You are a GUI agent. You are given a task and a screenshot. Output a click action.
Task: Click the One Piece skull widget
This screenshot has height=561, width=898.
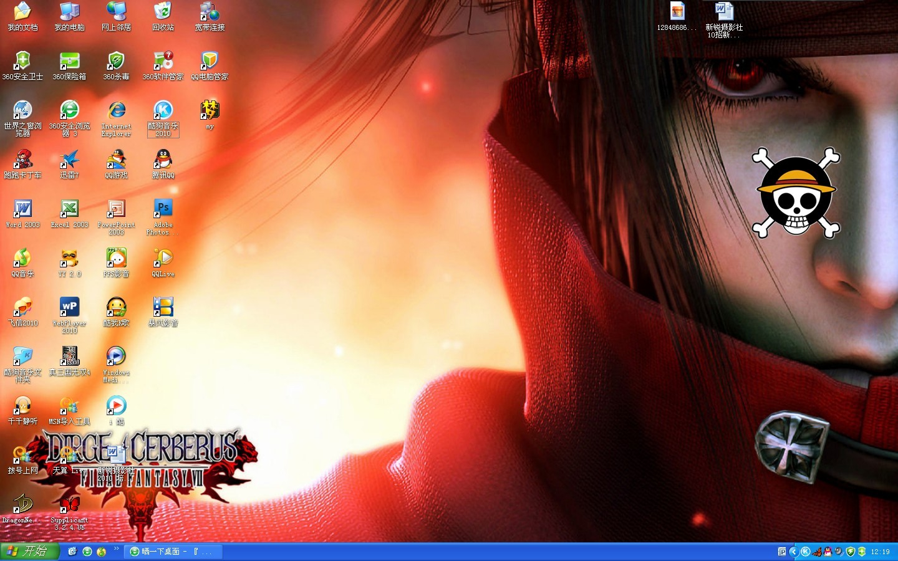coord(796,193)
